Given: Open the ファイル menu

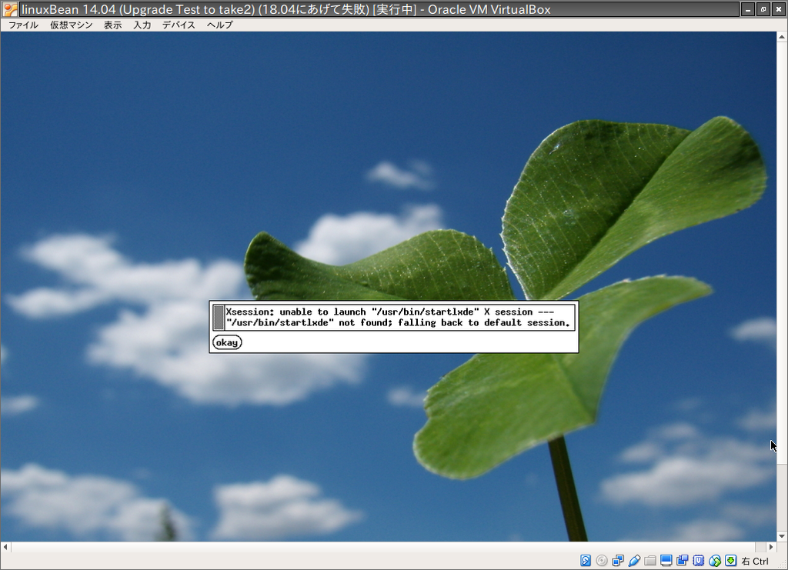Looking at the screenshot, I should (x=24, y=25).
